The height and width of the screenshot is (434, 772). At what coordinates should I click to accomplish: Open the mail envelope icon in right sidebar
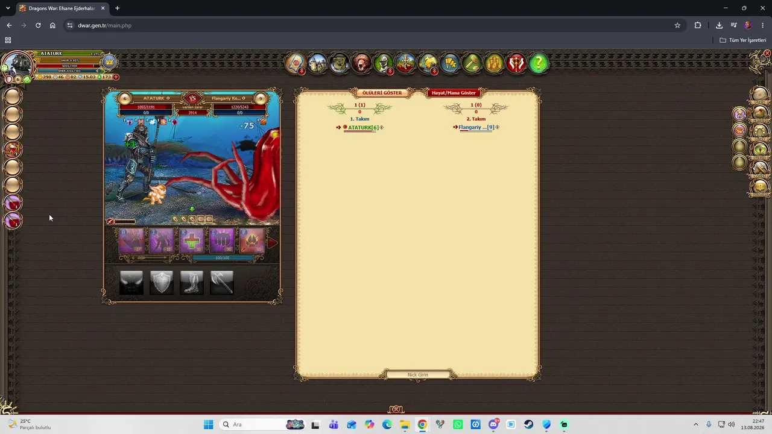pos(760,95)
